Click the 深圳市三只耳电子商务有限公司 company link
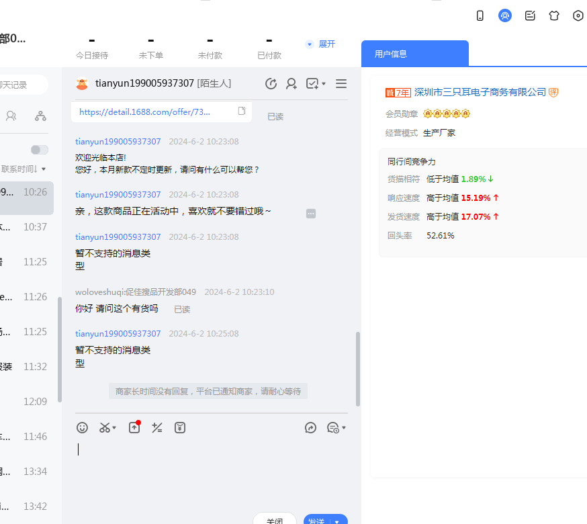The width and height of the screenshot is (587, 524). click(x=480, y=92)
